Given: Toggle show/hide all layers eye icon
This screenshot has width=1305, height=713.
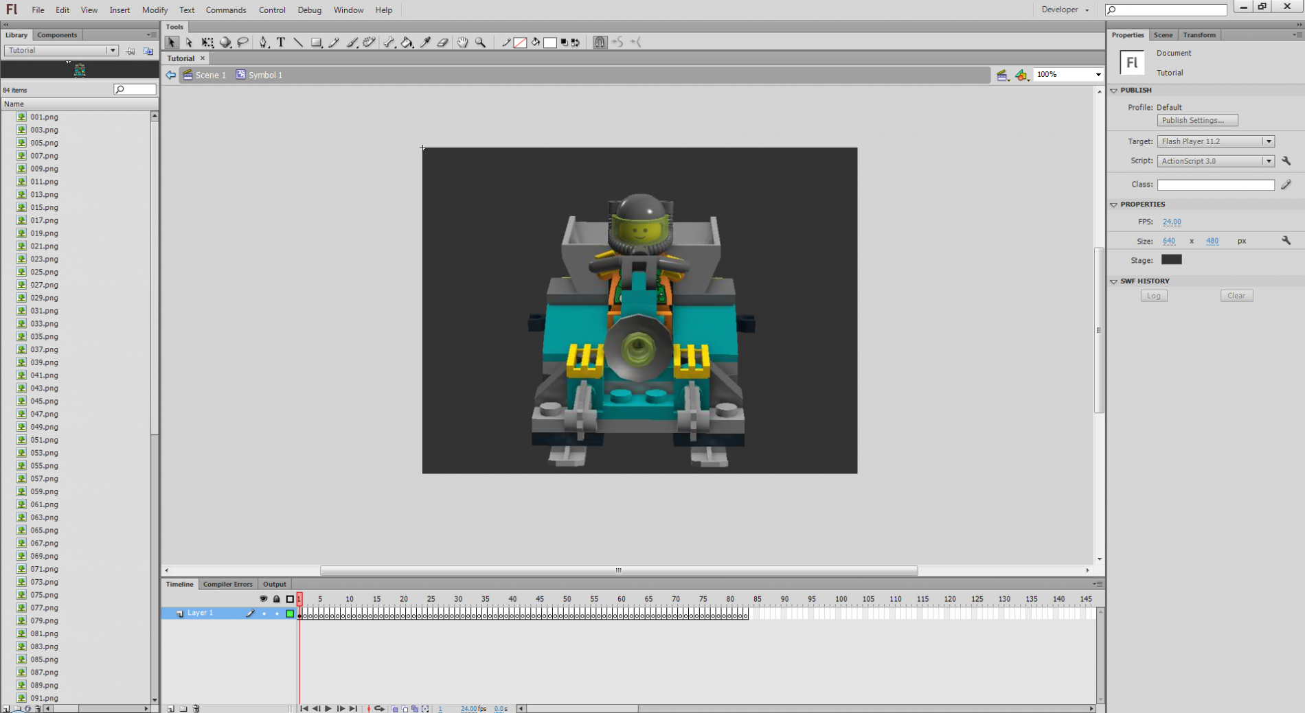Looking at the screenshot, I should (263, 599).
